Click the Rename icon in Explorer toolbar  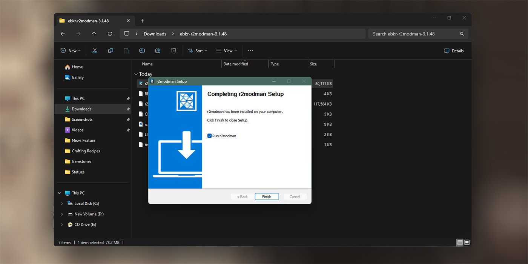coord(142,51)
